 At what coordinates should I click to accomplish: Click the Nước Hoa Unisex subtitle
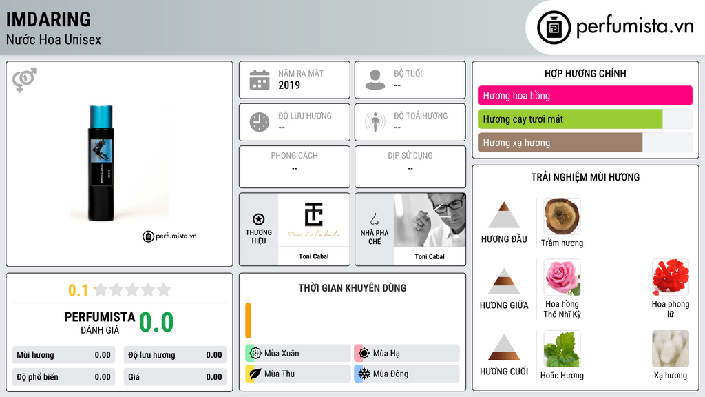54,39
